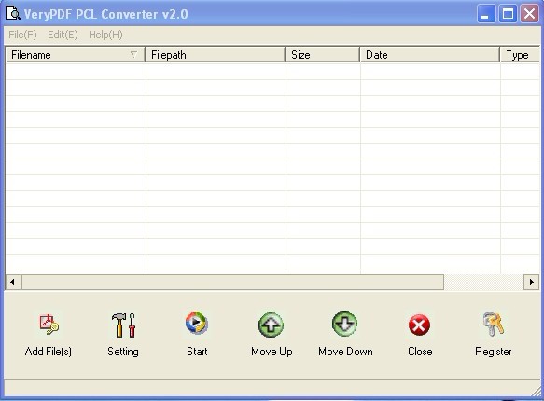Click the red X Close icon
Image resolution: width=544 pixels, height=401 pixels.
pos(419,325)
